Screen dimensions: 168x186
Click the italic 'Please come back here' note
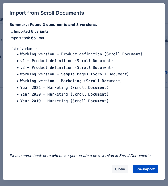pyautogui.click(x=80, y=155)
